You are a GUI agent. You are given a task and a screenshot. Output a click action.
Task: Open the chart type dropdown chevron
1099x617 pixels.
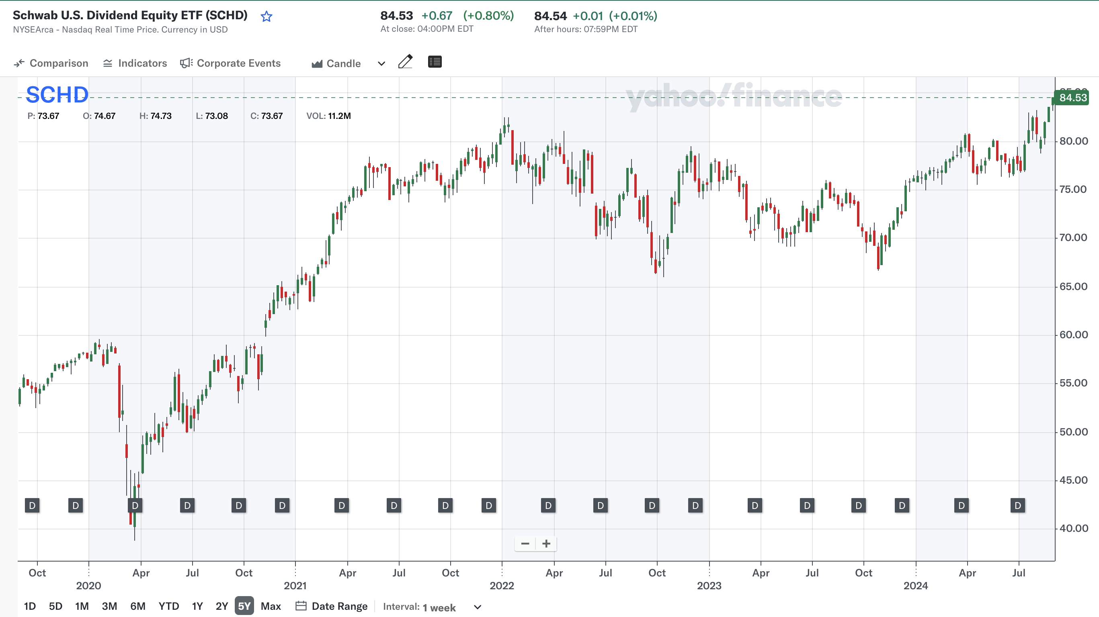(x=380, y=63)
